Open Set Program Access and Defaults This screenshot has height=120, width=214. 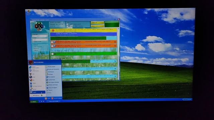[x=53, y=82]
